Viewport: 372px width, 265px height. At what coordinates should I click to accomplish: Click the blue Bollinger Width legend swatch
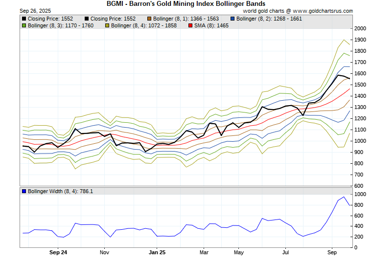pyautogui.click(x=24, y=191)
